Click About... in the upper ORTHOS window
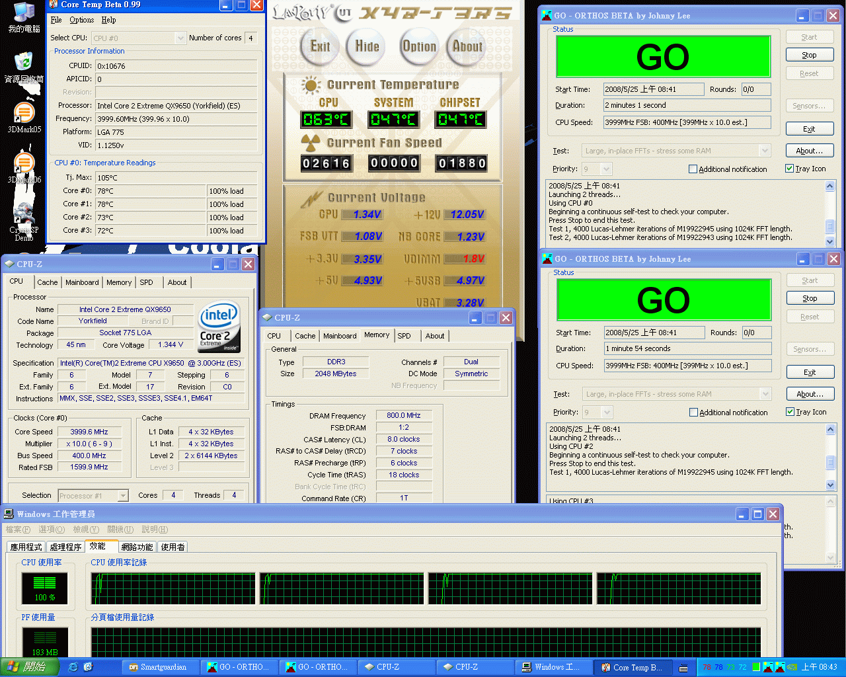Viewport: 846px width, 677px height. click(x=810, y=151)
